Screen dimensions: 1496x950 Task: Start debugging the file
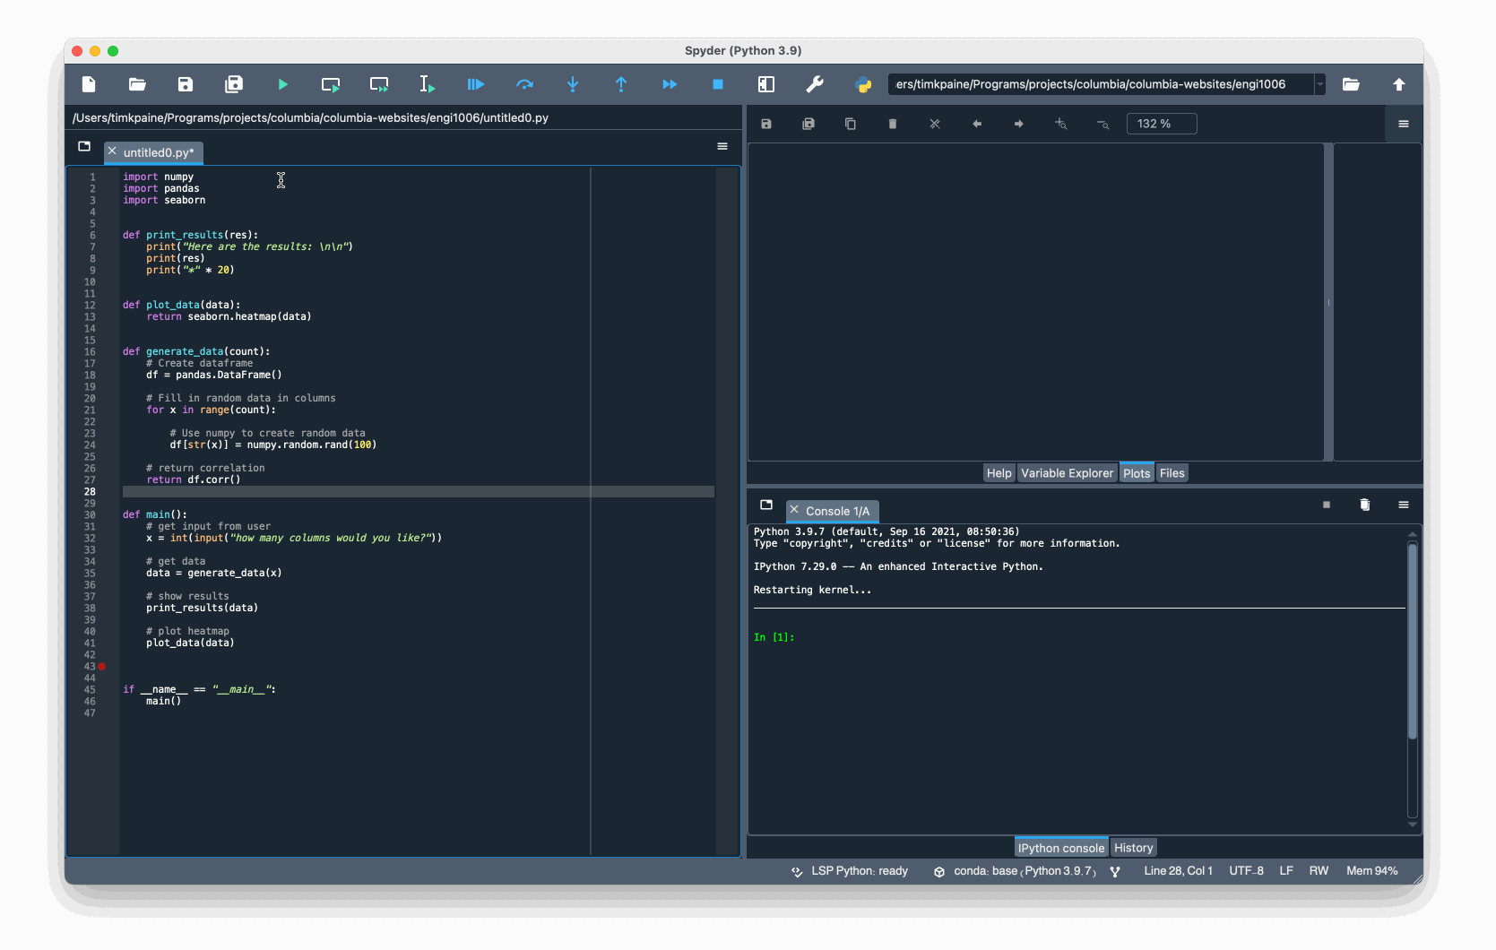tap(476, 84)
